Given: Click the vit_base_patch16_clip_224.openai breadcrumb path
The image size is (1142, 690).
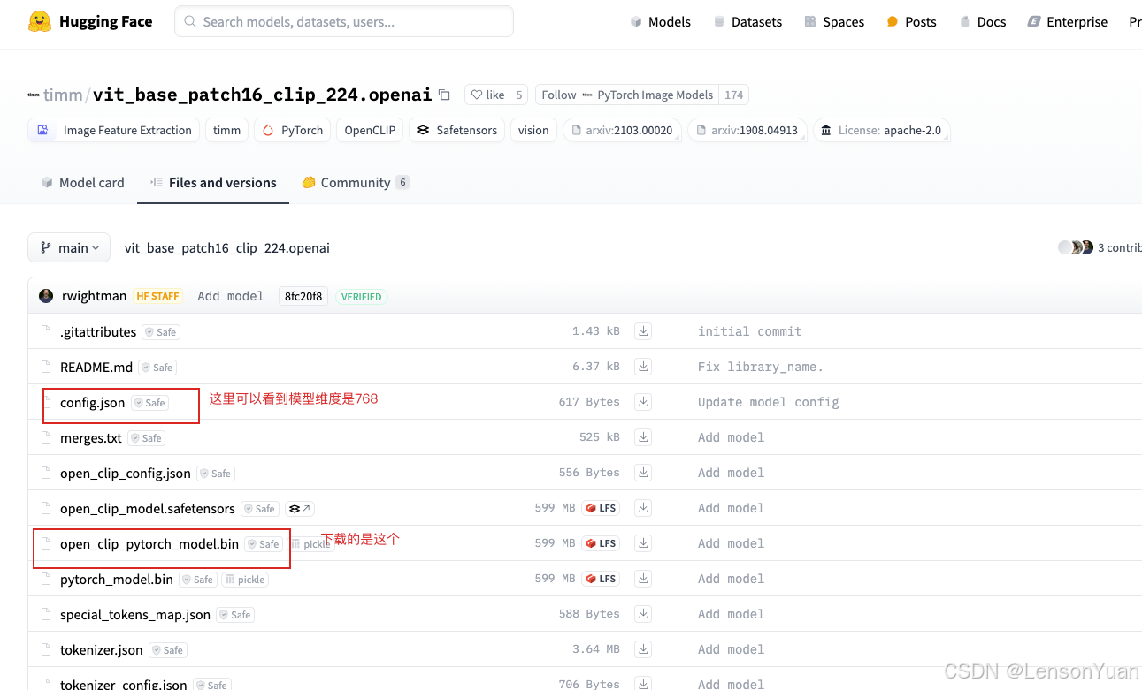Looking at the screenshot, I should click(x=227, y=248).
